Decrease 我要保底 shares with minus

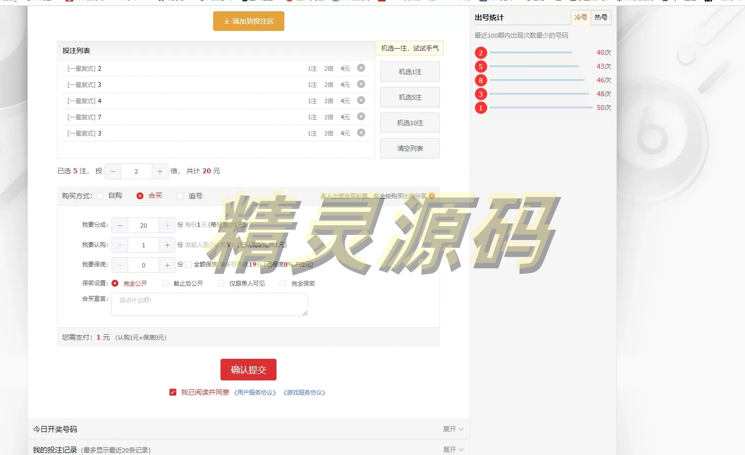click(x=120, y=265)
